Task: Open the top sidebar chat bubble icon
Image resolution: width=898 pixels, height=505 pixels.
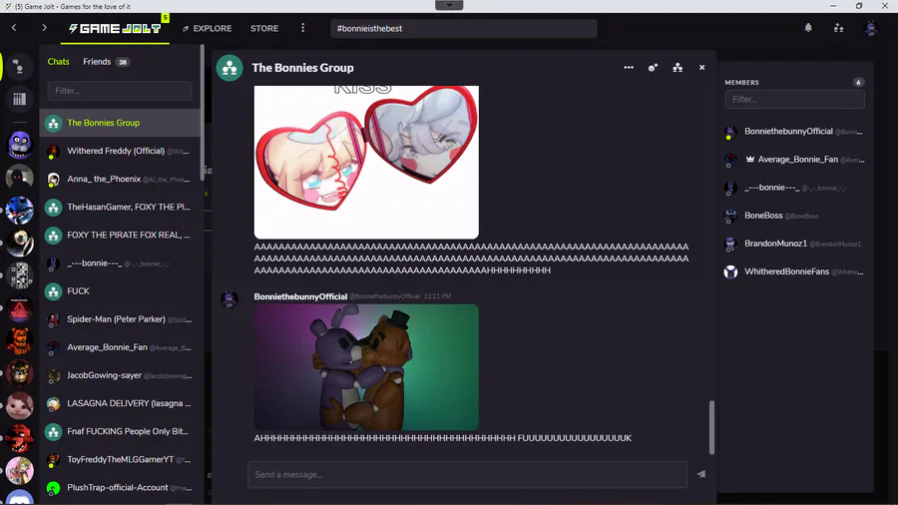Action: 19,67
